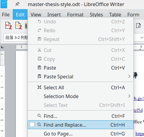Click the Selection Mode submenu arrow
The image size is (144, 137).
129,96
